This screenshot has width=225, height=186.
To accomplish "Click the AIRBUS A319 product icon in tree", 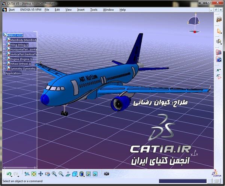I will click(5, 35).
